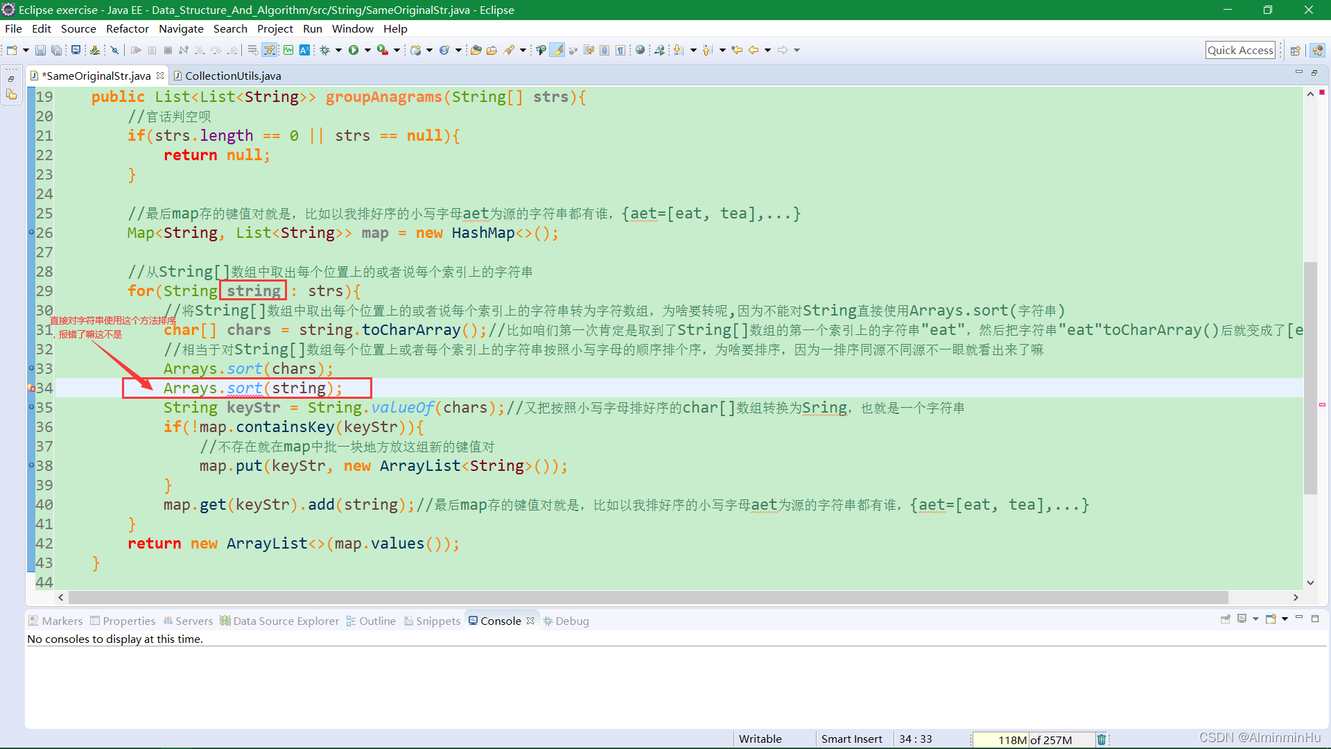
Task: Switch to SameOriginalStr.java tab
Action: click(96, 75)
